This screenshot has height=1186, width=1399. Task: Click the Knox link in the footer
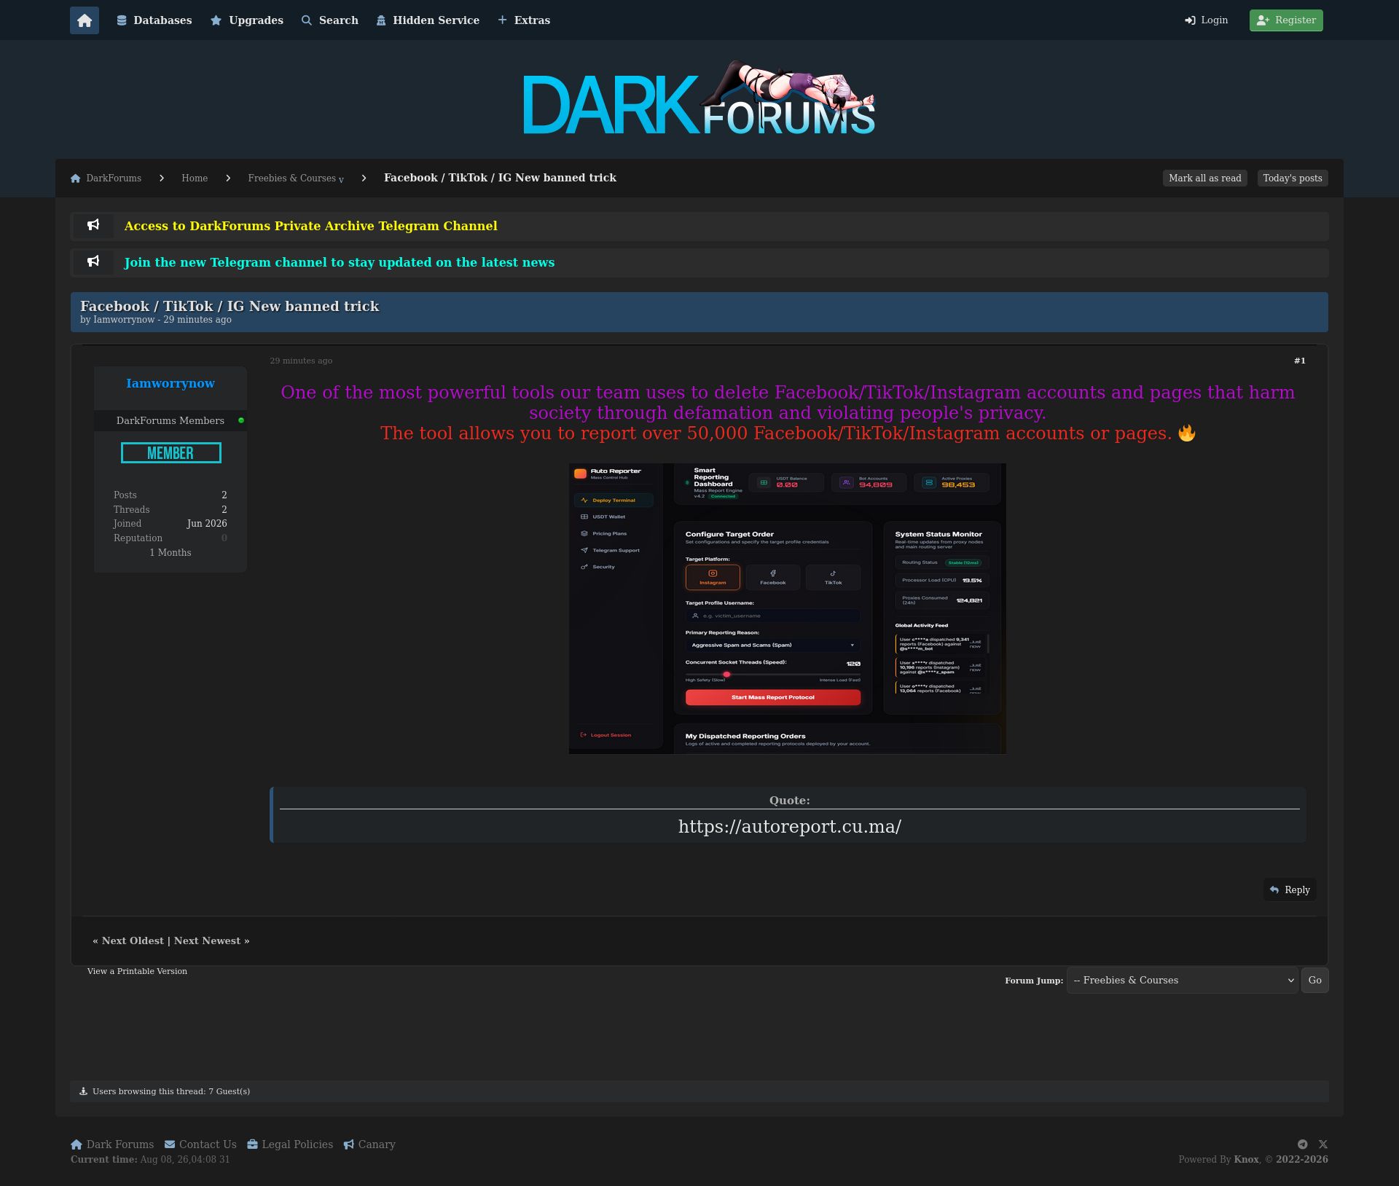click(x=1247, y=1160)
